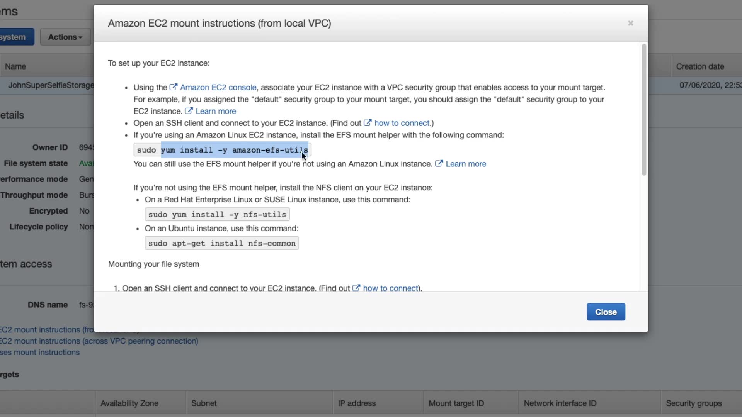Screen dimensions: 742x417
Task: Click external-link icon beside first Learn more
Action: [189, 111]
